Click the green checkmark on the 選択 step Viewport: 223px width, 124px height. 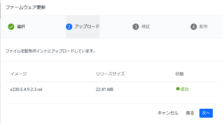point(11,27)
